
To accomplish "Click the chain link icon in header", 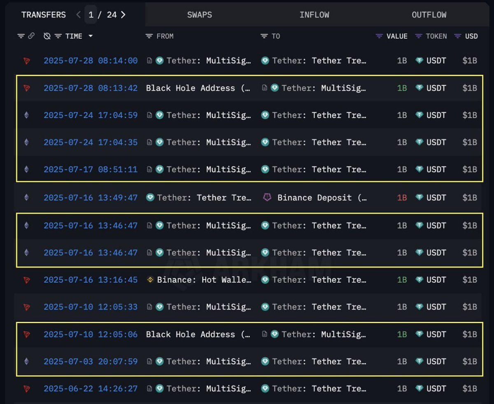I will (x=31, y=36).
